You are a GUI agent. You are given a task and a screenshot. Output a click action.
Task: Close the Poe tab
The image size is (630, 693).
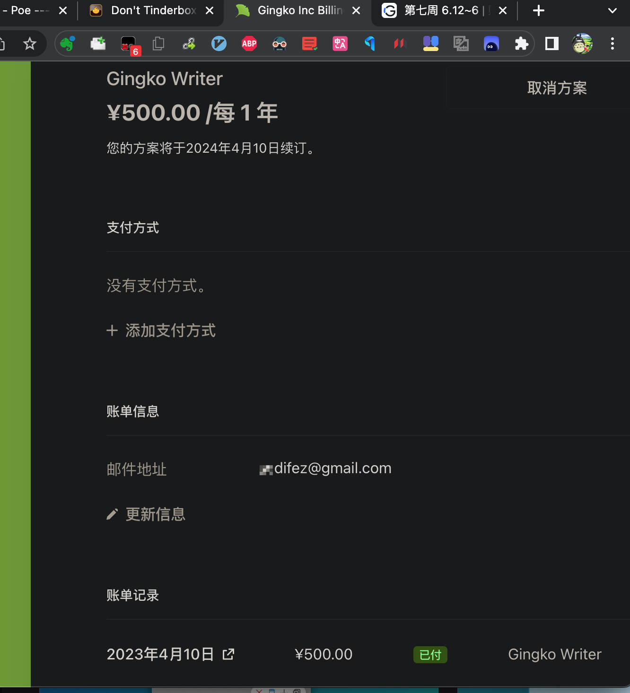(x=63, y=10)
